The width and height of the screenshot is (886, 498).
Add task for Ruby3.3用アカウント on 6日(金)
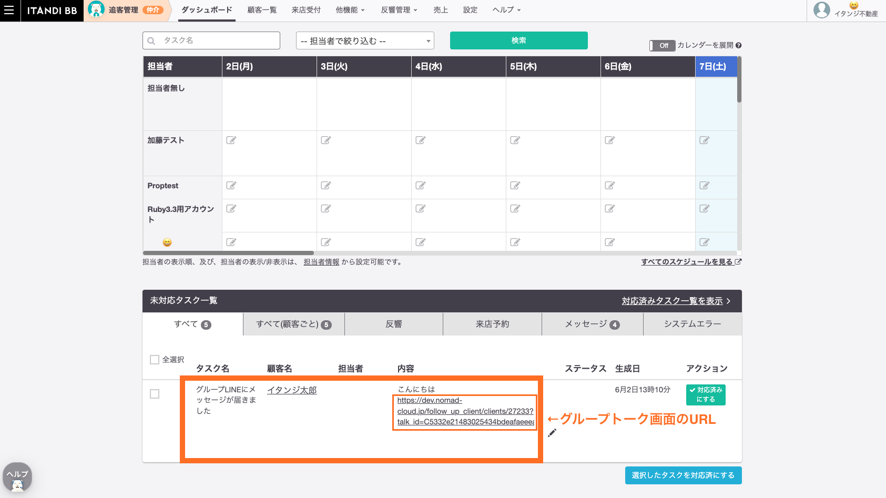point(610,209)
